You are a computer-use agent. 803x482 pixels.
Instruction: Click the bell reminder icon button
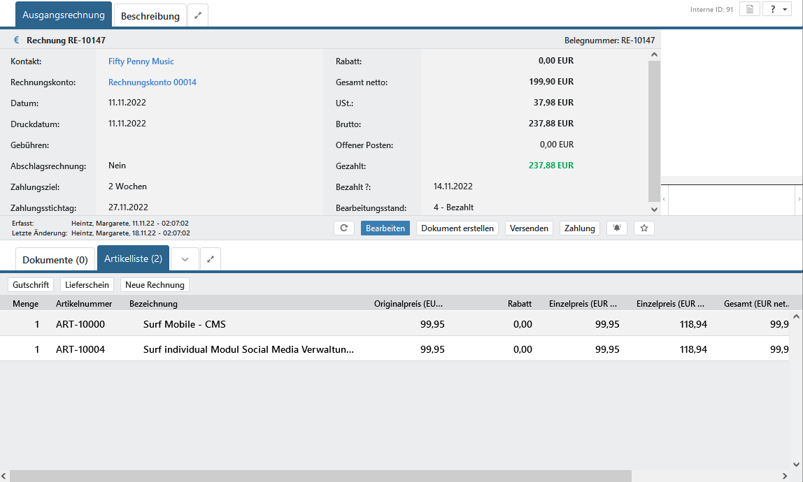pyautogui.click(x=616, y=228)
